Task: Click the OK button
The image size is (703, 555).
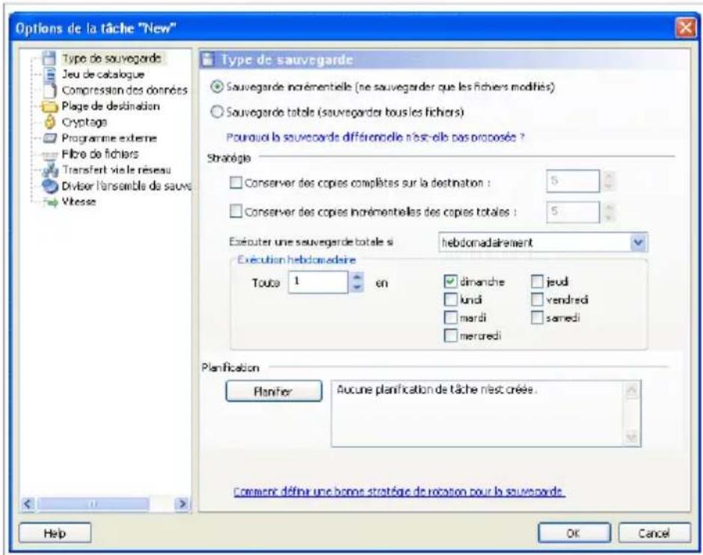Action: (574, 533)
